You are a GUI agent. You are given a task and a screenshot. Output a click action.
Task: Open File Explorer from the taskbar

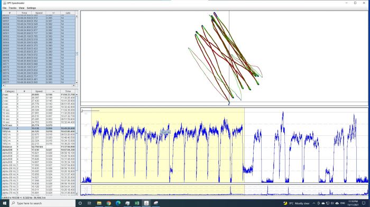pos(99,203)
